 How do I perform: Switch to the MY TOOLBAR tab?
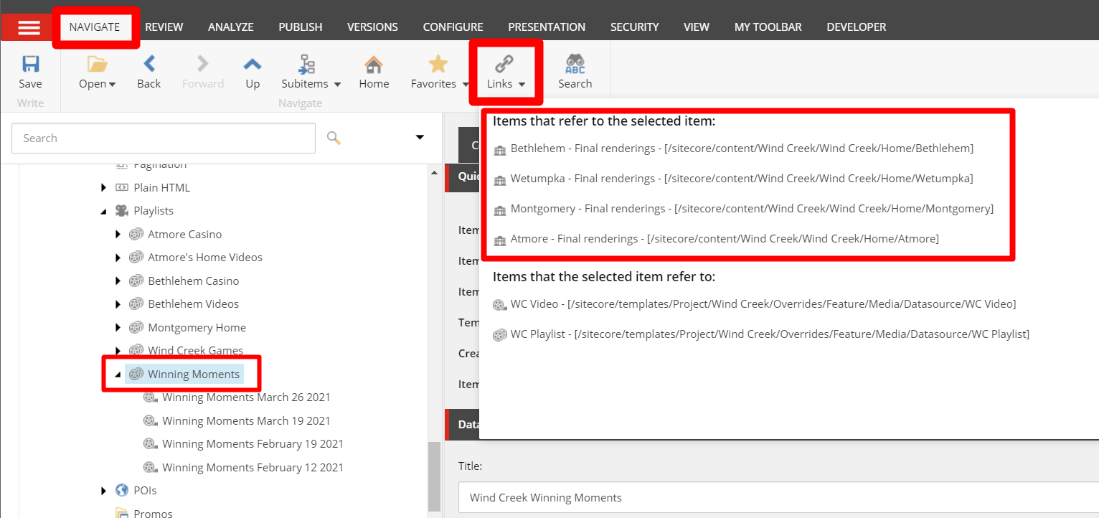(768, 27)
